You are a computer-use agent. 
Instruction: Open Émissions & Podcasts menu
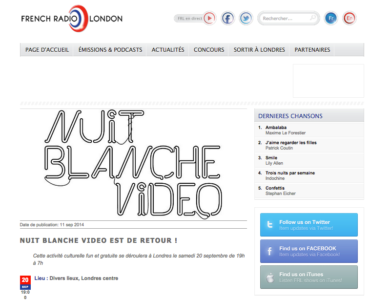pos(110,50)
